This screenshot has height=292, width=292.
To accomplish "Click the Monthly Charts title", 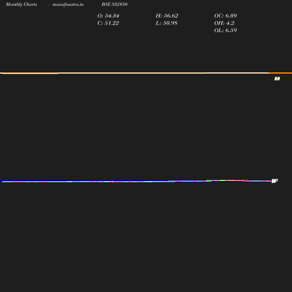I will pos(21,4).
